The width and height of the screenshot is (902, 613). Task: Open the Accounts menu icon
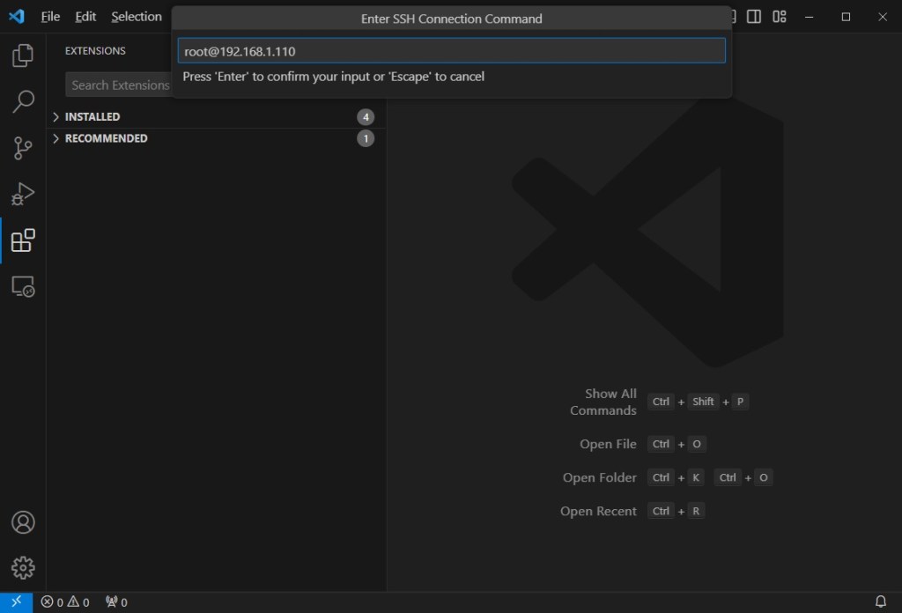[x=23, y=522]
